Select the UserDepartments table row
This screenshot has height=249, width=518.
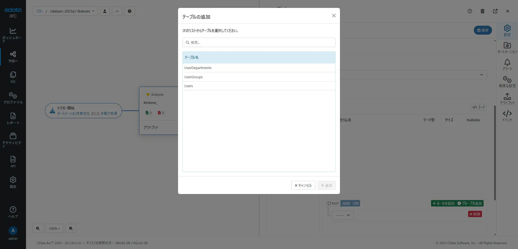259,68
